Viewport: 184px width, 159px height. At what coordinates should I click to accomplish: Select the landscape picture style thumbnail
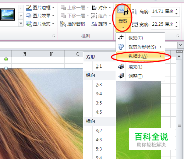pyautogui.click(x=7, y=14)
